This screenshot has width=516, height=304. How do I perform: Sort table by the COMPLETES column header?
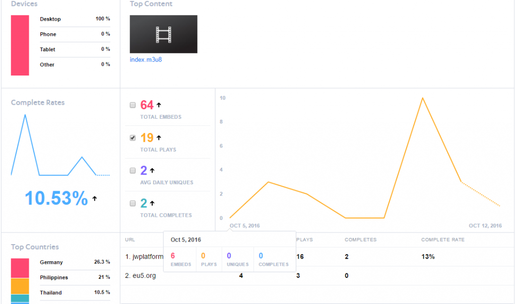coord(360,240)
